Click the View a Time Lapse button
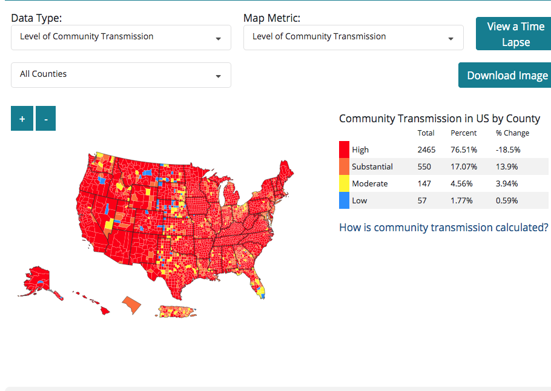551x391 pixels. pyautogui.click(x=515, y=34)
